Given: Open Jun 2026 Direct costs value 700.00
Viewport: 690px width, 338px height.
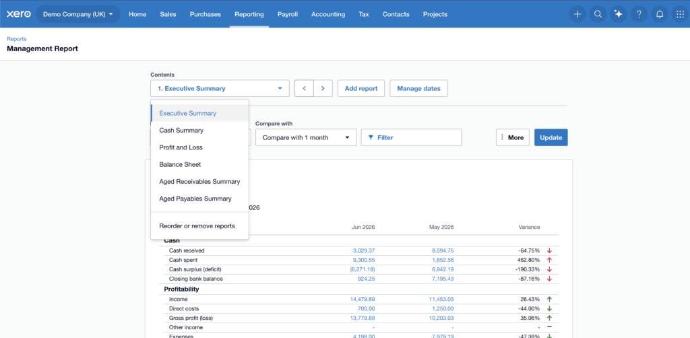Looking at the screenshot, I should 366,308.
